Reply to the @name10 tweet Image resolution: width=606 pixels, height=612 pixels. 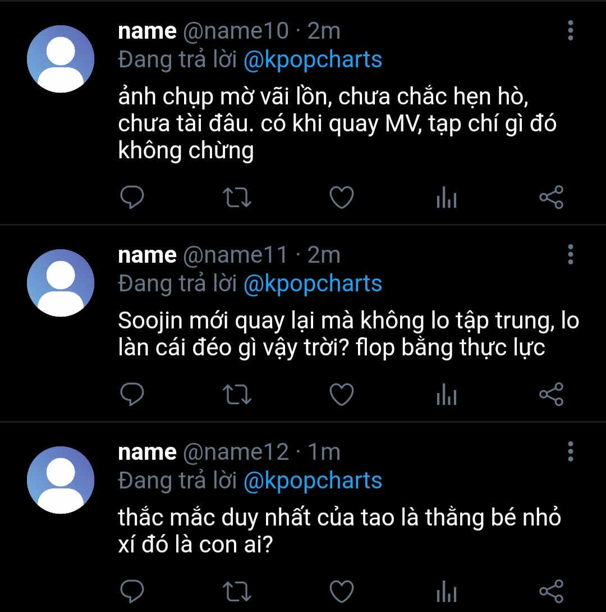(132, 198)
